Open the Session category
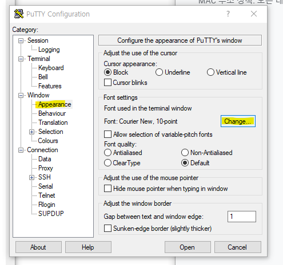Viewport: 283px width, 265px height. [38, 40]
